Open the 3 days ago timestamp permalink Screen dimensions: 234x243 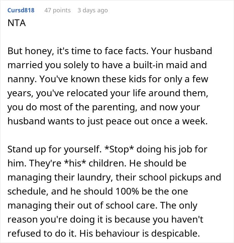point(93,10)
